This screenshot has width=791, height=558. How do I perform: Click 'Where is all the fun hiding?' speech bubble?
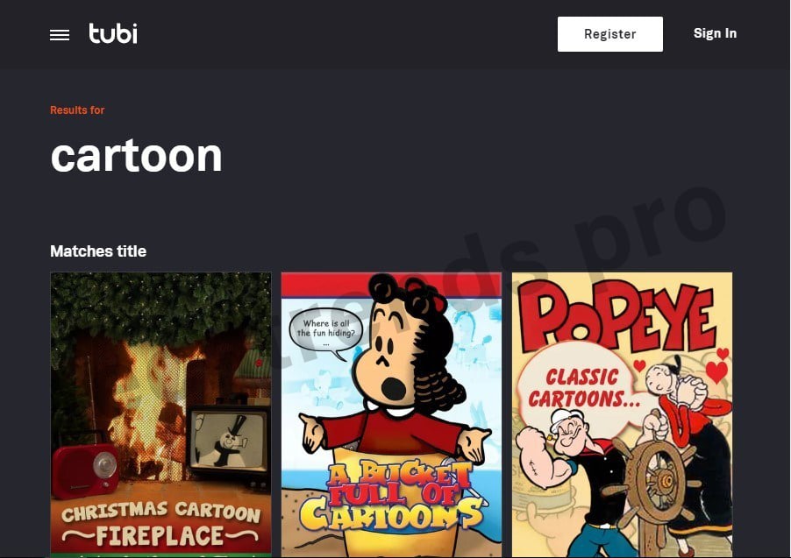pos(326,332)
